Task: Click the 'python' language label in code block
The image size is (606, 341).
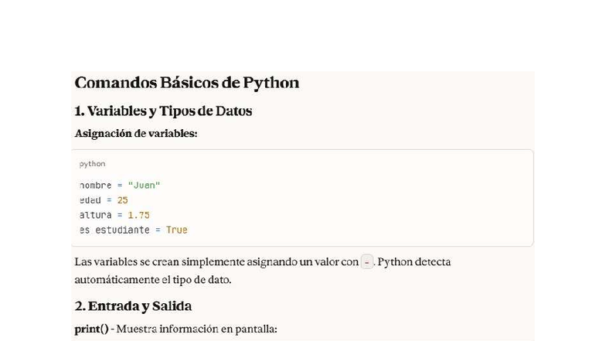Action: point(93,164)
